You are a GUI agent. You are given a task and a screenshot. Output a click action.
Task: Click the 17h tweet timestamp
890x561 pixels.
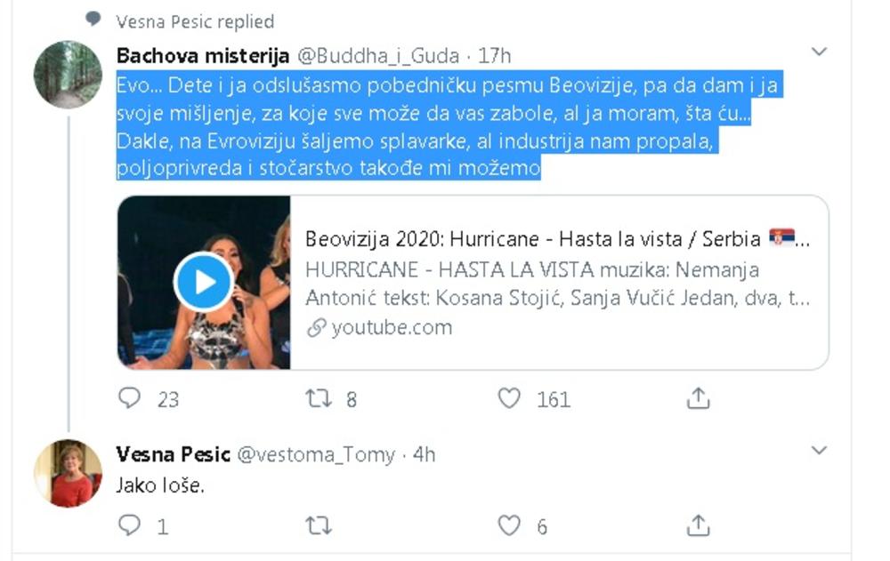(x=495, y=56)
